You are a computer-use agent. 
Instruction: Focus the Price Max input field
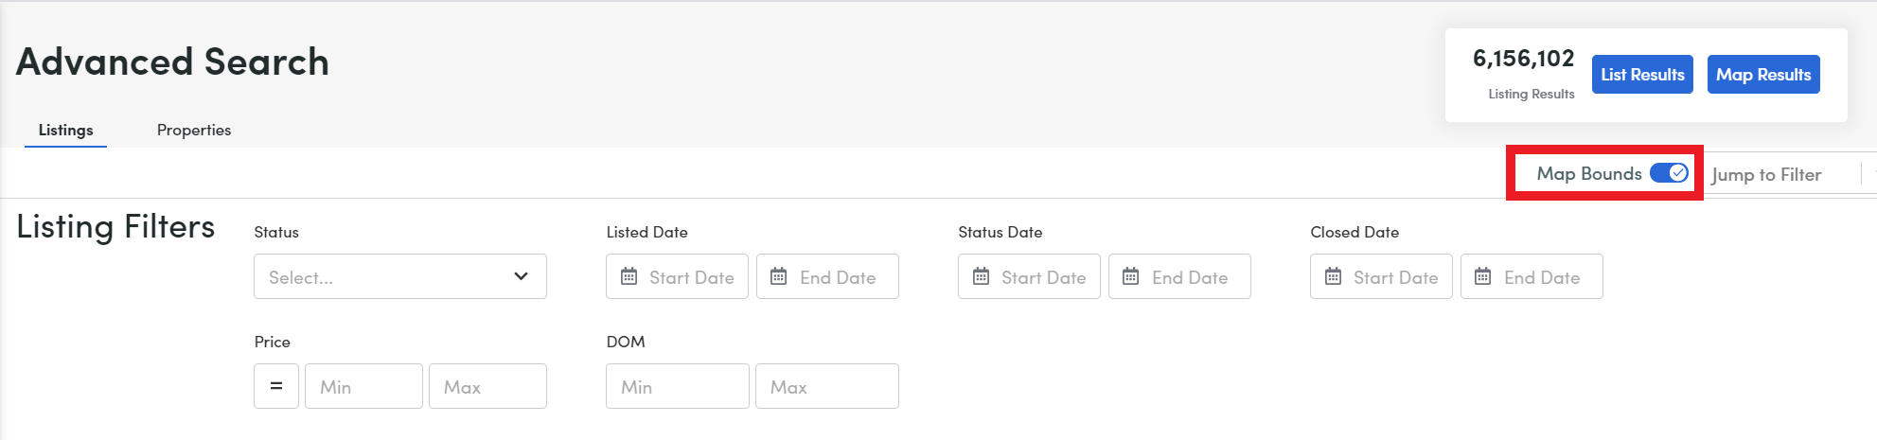[487, 386]
